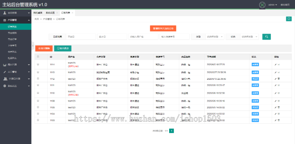Open 导出规则 in the sidebar

[16, 33]
